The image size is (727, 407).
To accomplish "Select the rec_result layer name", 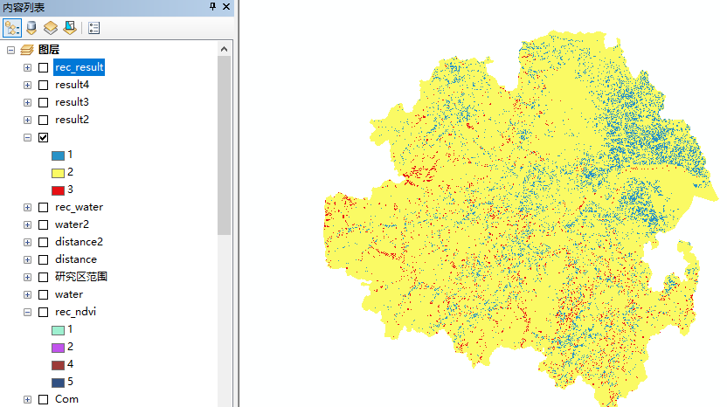I will [80, 67].
